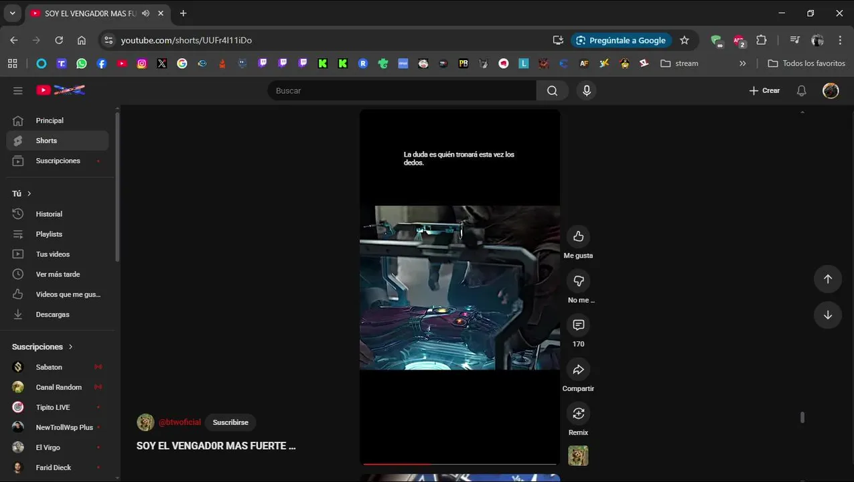This screenshot has width=854, height=482.
Task: Open the Sabaton channel subscription
Action: (58, 367)
